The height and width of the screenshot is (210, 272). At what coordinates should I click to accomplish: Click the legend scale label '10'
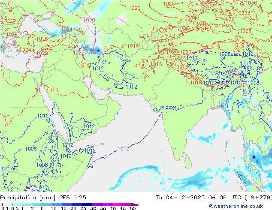pyautogui.click(x=54, y=208)
